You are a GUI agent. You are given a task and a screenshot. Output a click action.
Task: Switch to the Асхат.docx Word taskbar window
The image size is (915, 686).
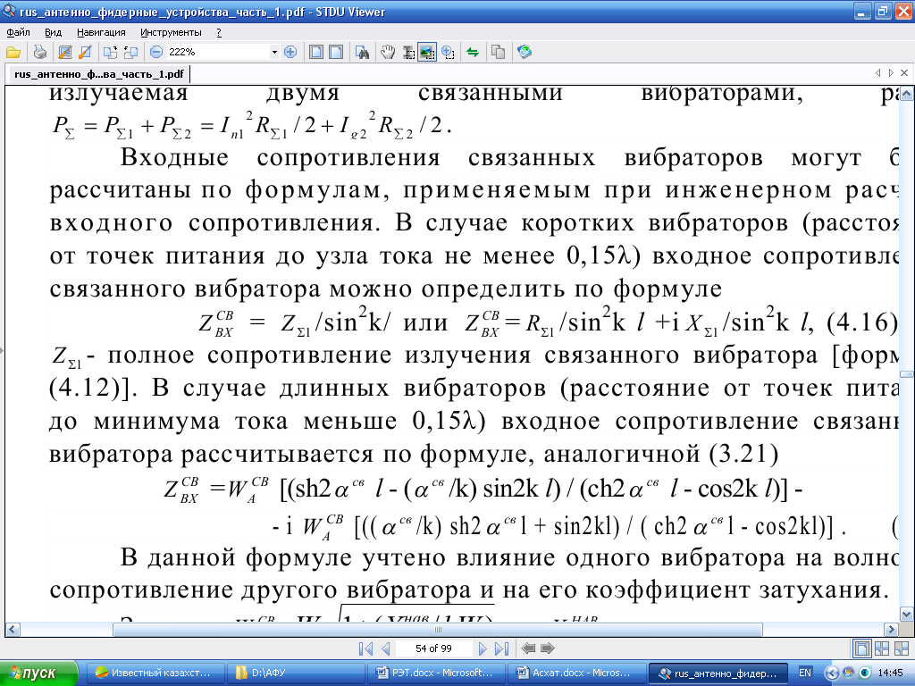[578, 673]
